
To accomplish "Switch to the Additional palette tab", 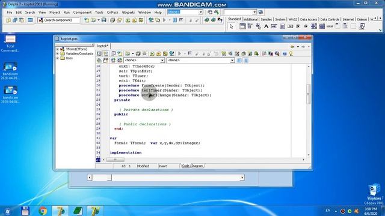I will pos(251,19).
